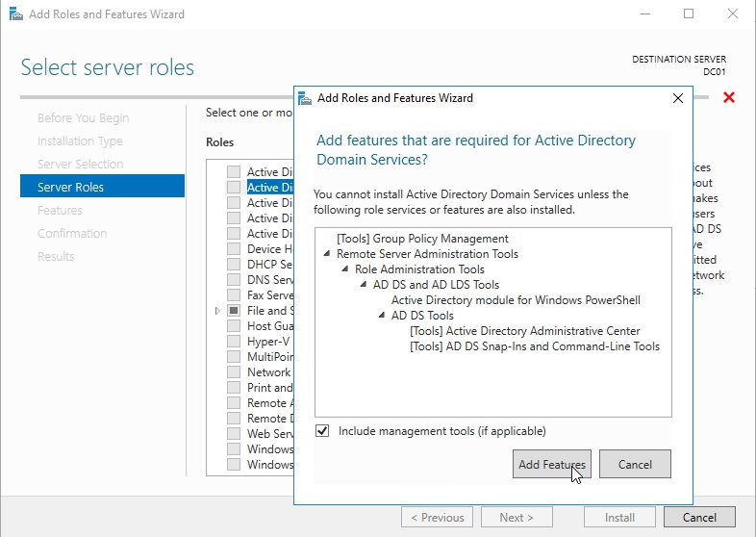The width and height of the screenshot is (756, 537).
Task: Go to Before You Begin step
Action: (x=83, y=117)
